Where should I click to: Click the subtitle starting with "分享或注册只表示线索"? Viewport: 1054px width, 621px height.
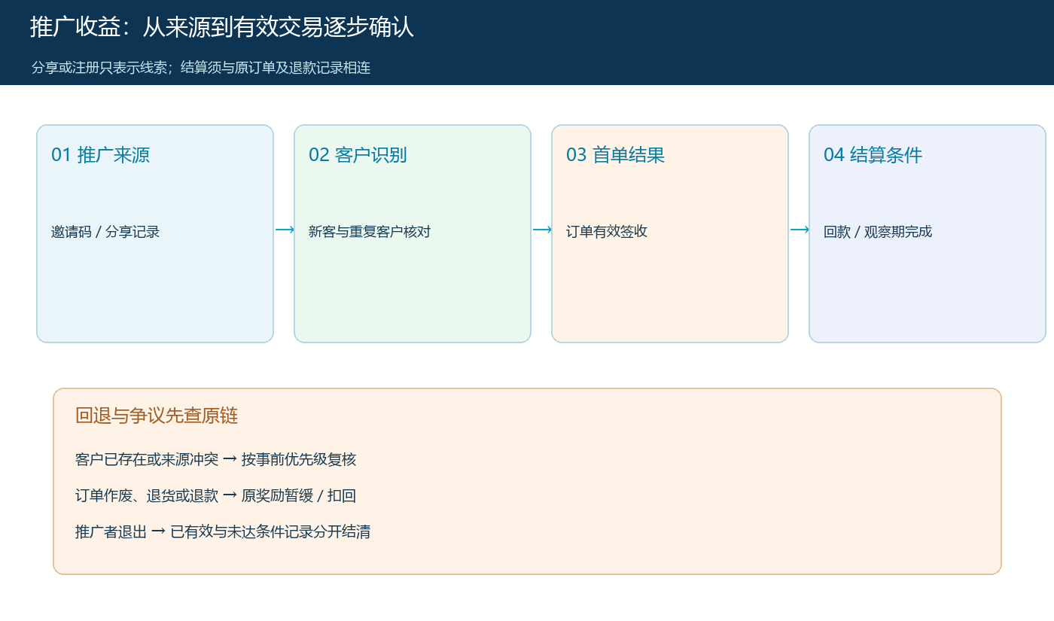coord(201,68)
